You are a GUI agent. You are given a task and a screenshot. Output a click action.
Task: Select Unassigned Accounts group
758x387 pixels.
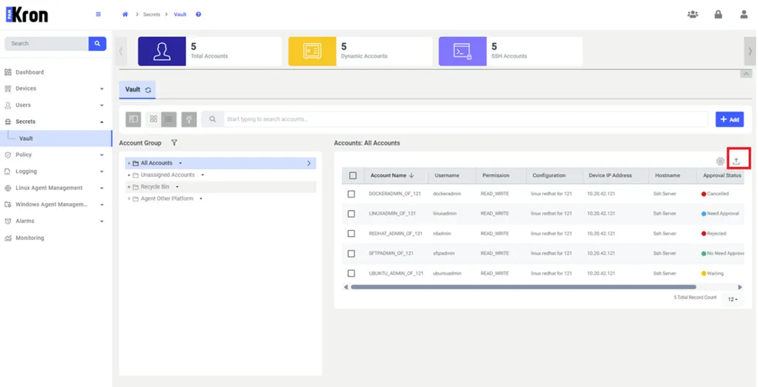[x=167, y=175]
